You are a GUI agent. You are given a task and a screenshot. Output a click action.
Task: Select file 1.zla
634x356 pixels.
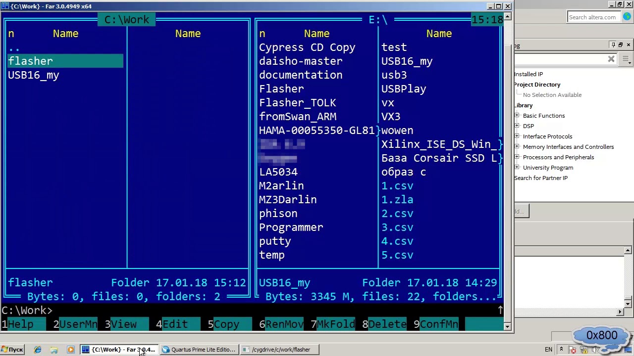(397, 200)
